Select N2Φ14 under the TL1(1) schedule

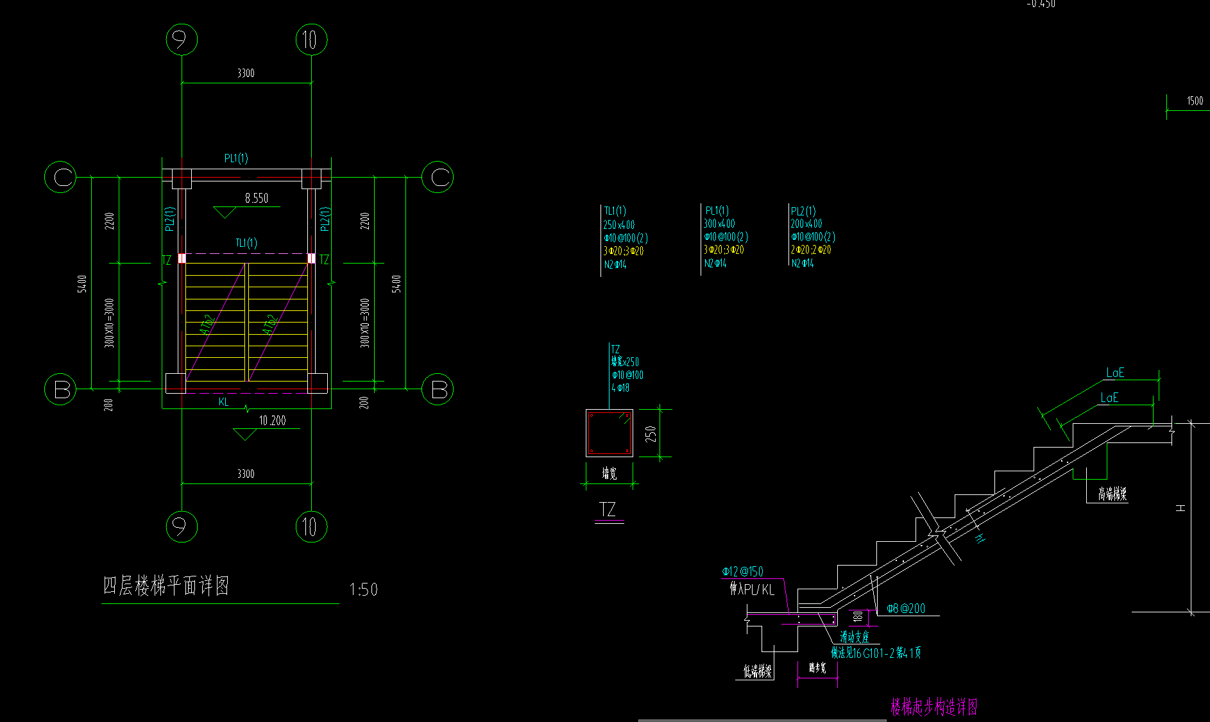(615, 264)
